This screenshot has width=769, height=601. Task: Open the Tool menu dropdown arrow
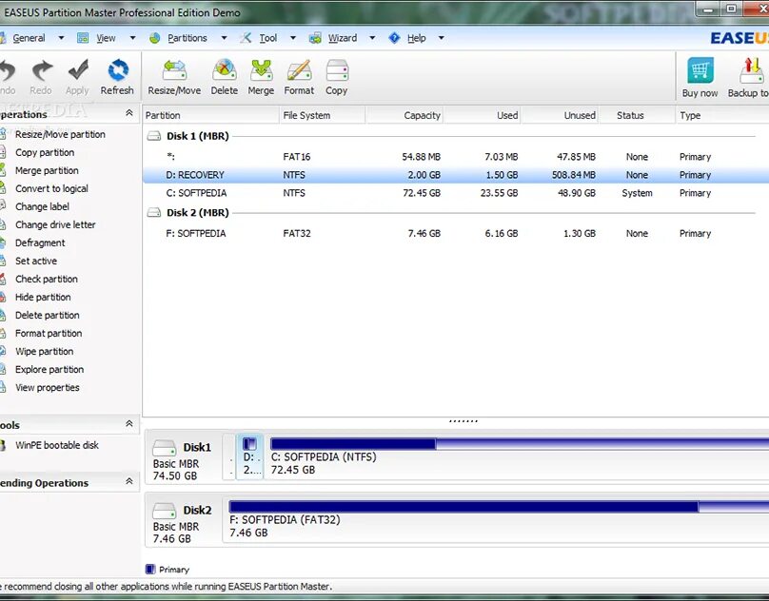[293, 38]
